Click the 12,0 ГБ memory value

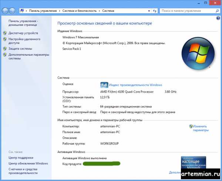(105, 97)
